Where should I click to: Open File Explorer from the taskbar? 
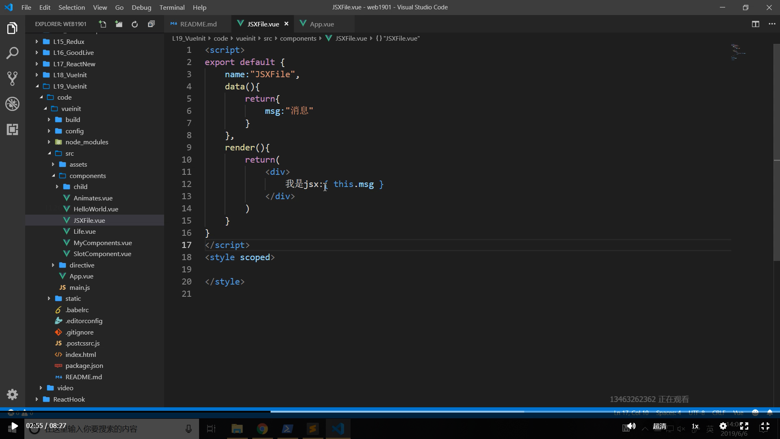tap(237, 429)
